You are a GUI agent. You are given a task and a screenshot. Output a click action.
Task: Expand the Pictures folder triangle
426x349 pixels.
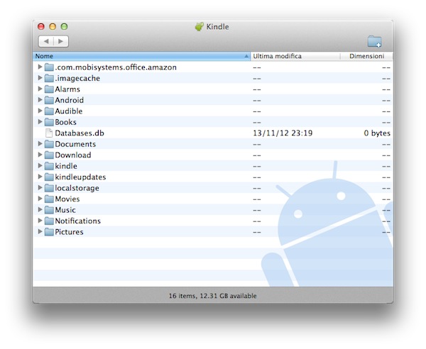[40, 232]
